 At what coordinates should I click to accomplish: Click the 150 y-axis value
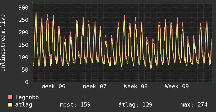(x=23, y=45)
